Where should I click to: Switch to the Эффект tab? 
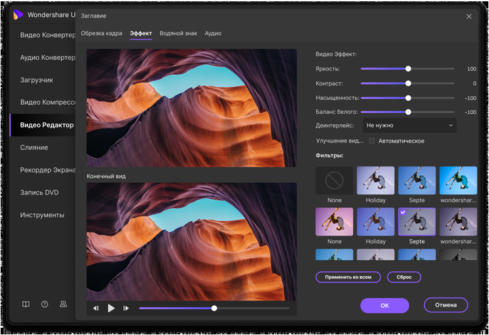[x=141, y=33]
